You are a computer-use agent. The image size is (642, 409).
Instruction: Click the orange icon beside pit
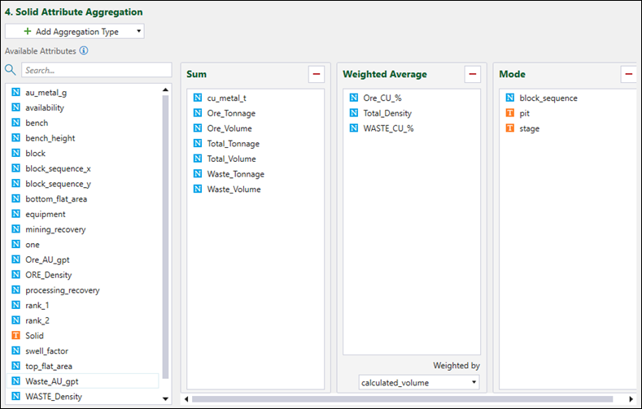tap(510, 113)
